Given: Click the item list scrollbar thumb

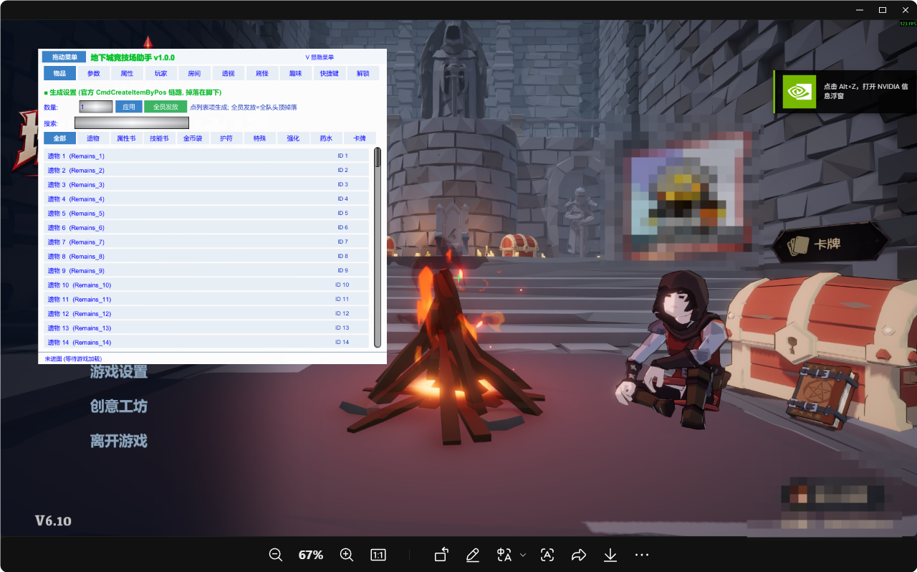Looking at the screenshot, I should 378,158.
